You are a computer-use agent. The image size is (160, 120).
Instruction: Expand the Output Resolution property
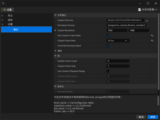click(x=55, y=30)
